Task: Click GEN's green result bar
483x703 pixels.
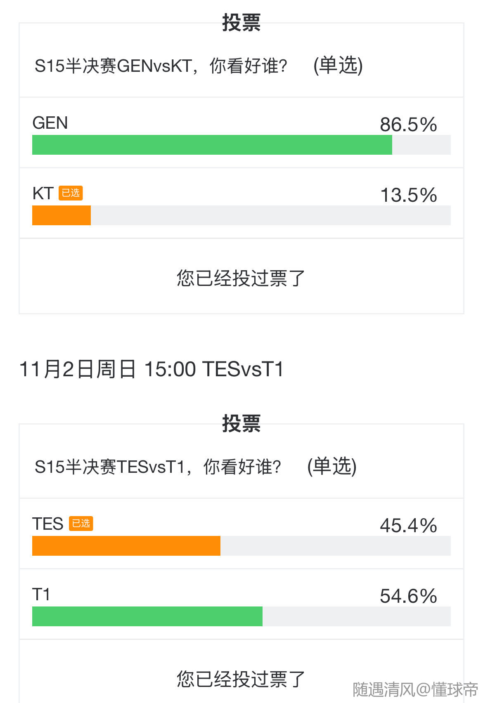Action: coord(212,145)
